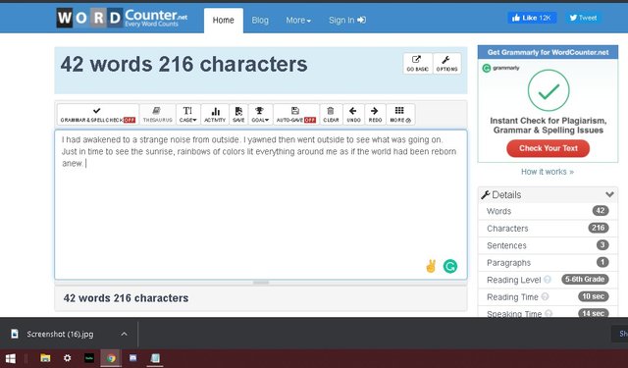Click the Redo arrow
The height and width of the screenshot is (368, 628).
click(x=375, y=114)
